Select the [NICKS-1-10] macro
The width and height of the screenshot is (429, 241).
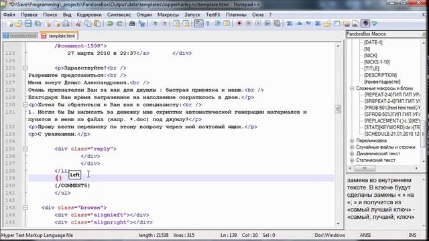point(377,62)
